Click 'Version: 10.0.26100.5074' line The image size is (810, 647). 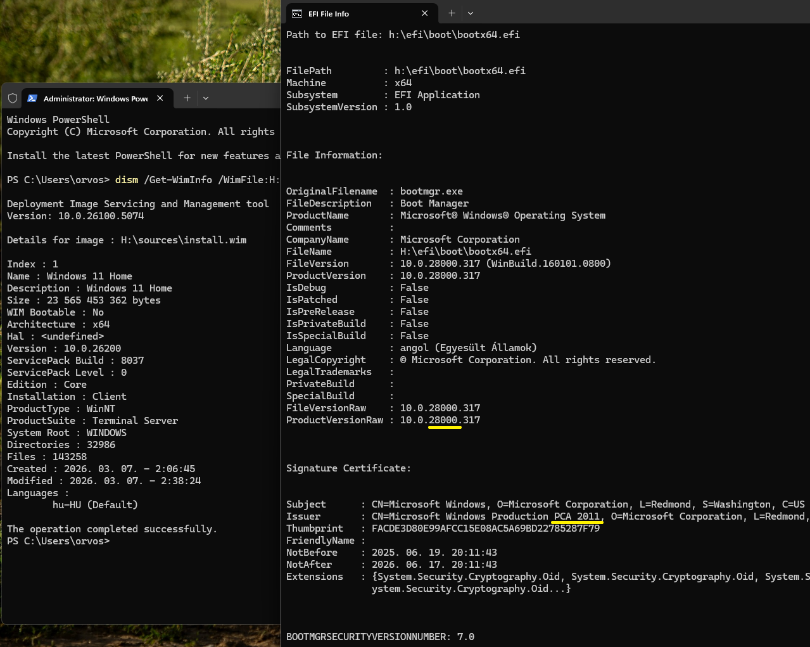point(75,216)
